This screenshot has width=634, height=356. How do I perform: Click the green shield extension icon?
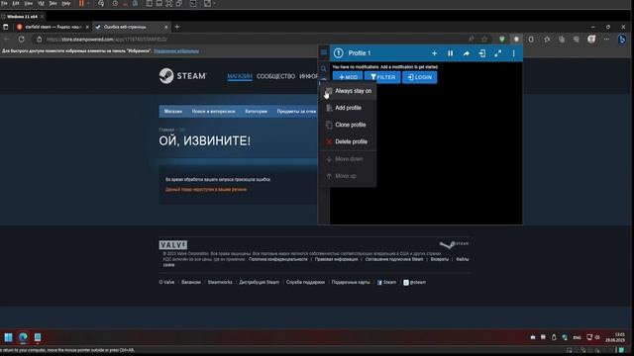[502, 40]
